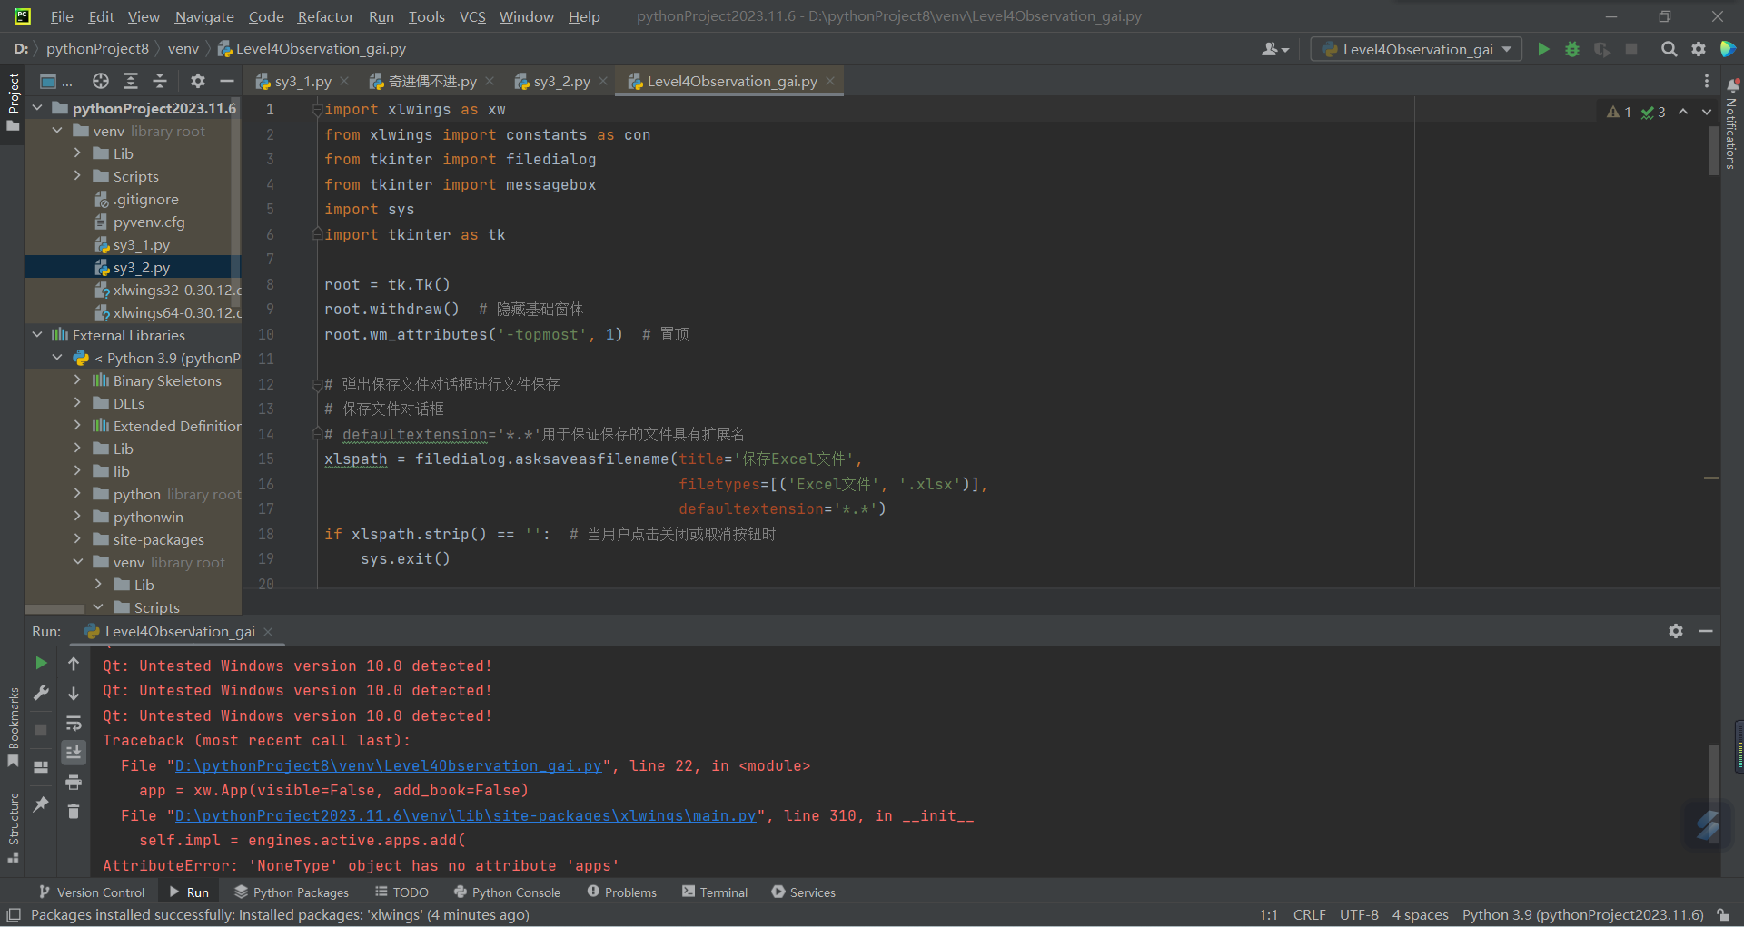The image size is (1744, 927).
Task: Expand the Binary Skeletons tree node
Action: (x=77, y=380)
